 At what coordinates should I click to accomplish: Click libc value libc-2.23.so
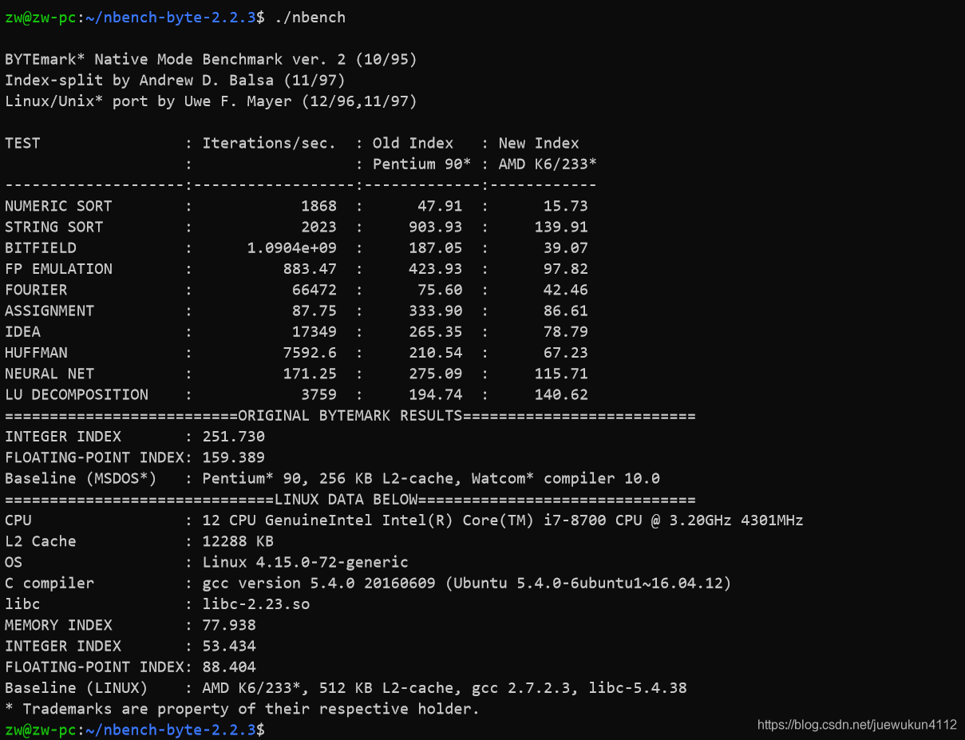(255, 603)
